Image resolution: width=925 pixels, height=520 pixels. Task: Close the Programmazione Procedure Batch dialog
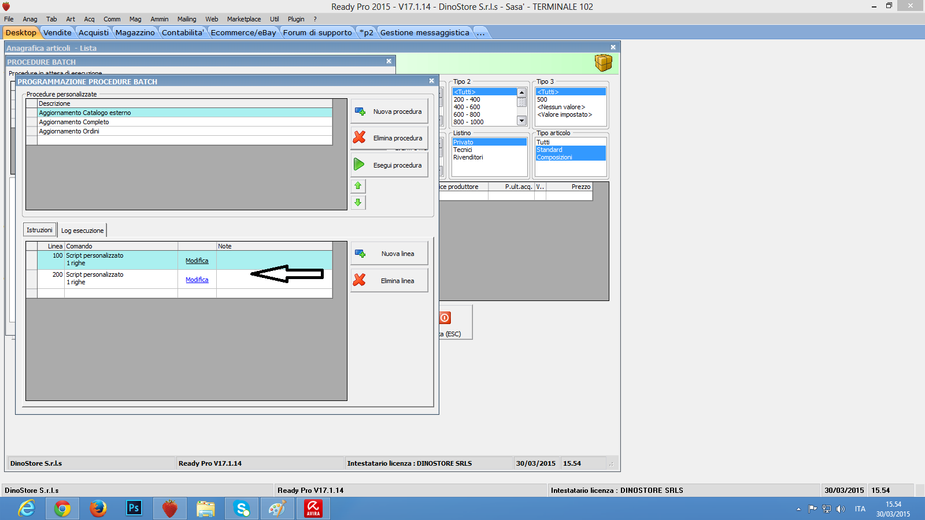tap(431, 81)
